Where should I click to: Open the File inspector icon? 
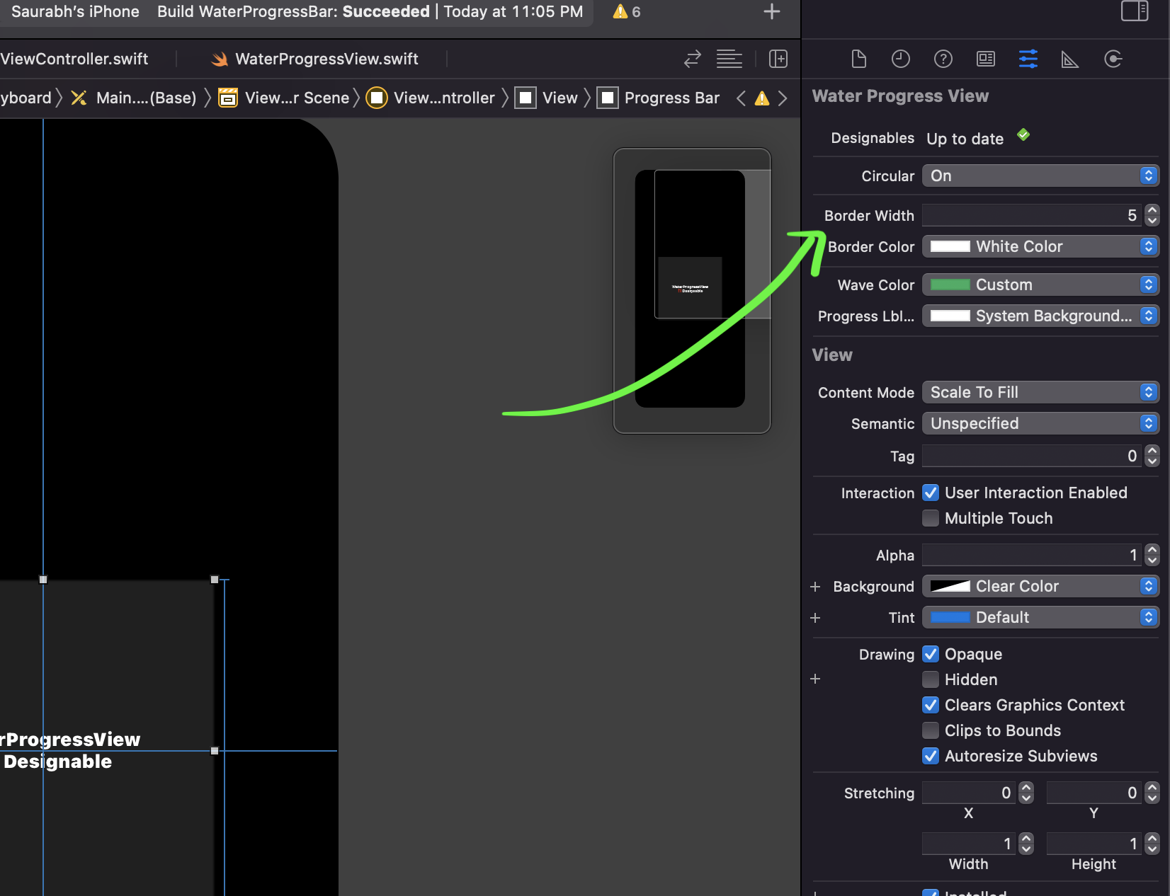coord(858,59)
